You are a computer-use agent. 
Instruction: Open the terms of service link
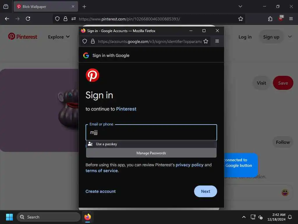point(102,171)
